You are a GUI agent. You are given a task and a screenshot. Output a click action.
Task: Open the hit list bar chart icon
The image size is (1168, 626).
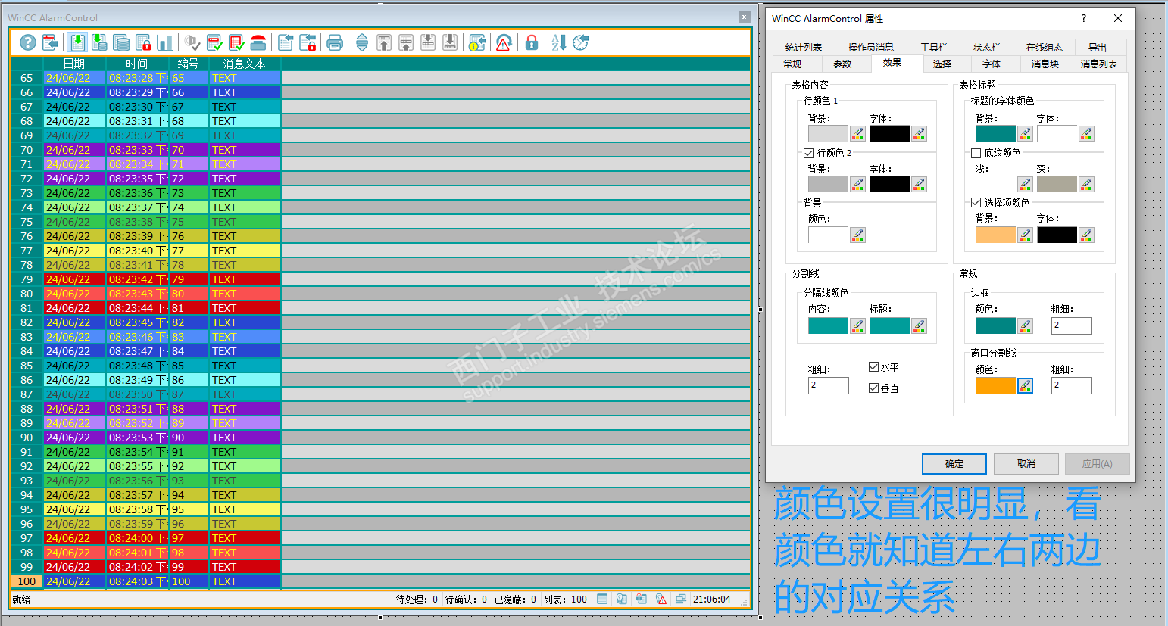coord(165,43)
